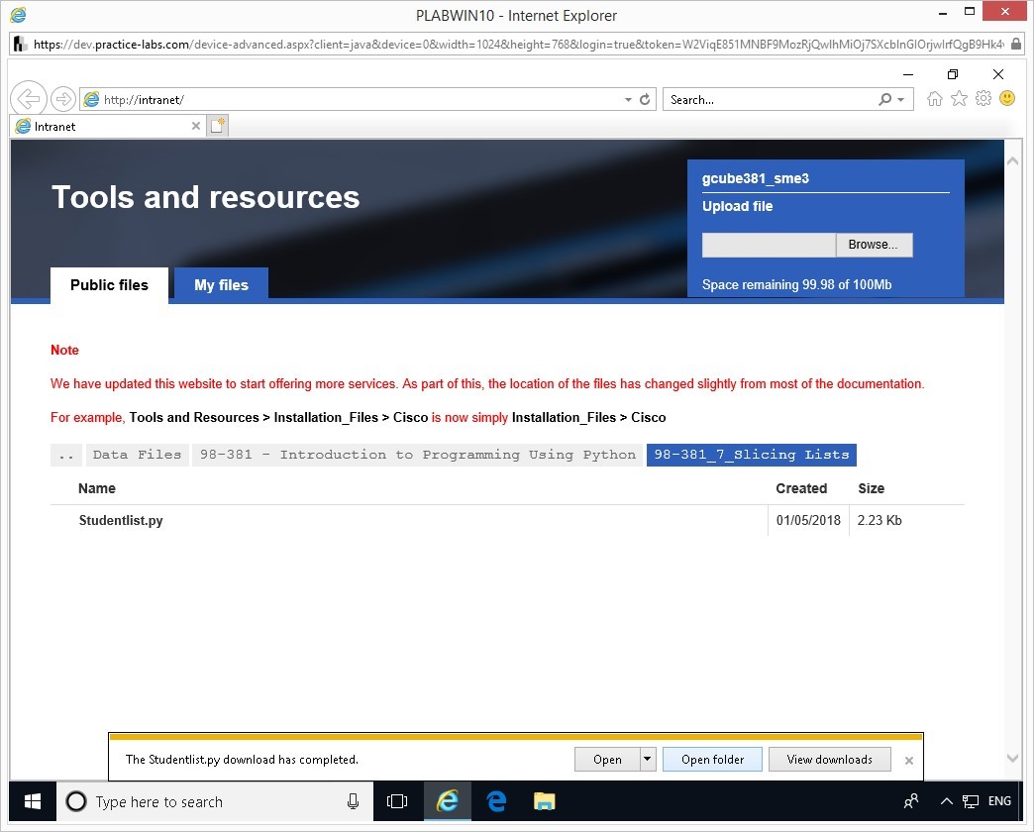Launch File Explorer from taskbar

tap(544, 801)
